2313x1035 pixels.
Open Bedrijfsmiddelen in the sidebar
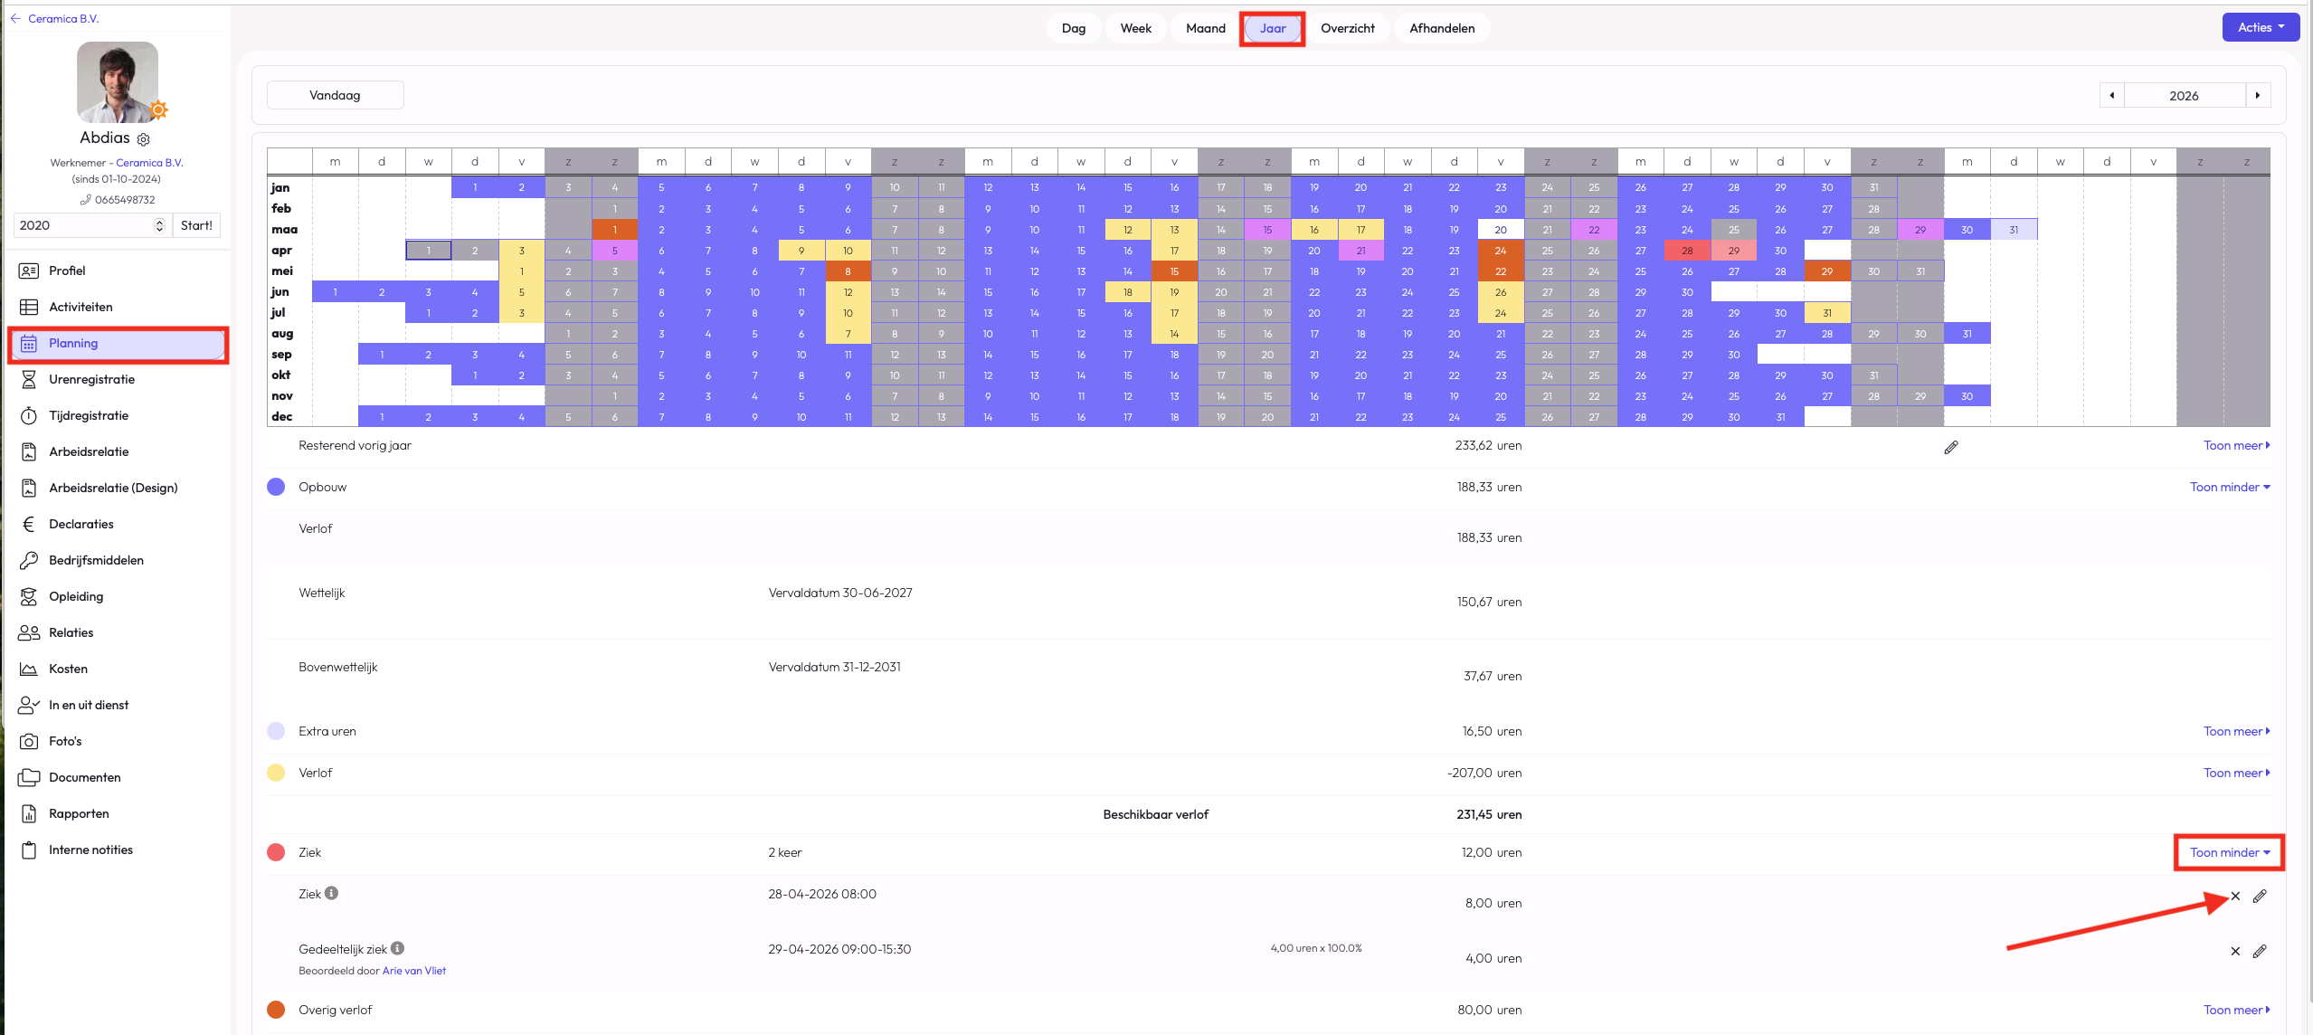point(96,560)
